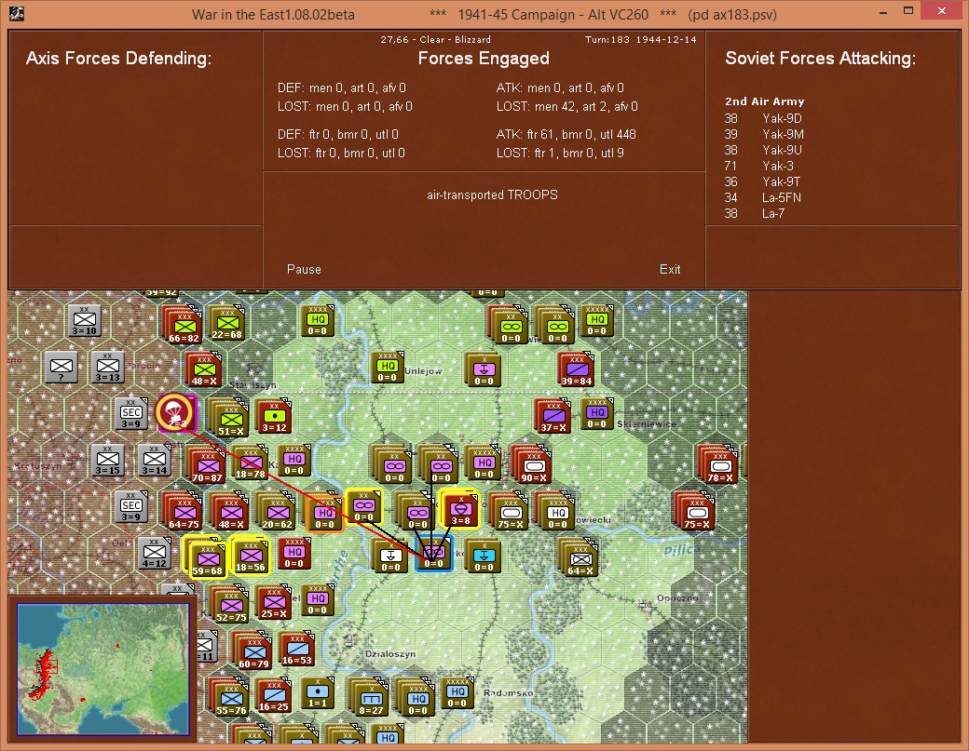The width and height of the screenshot is (969, 751).
Task: Select the Axis unit counter 3=10
Action: pyautogui.click(x=85, y=320)
